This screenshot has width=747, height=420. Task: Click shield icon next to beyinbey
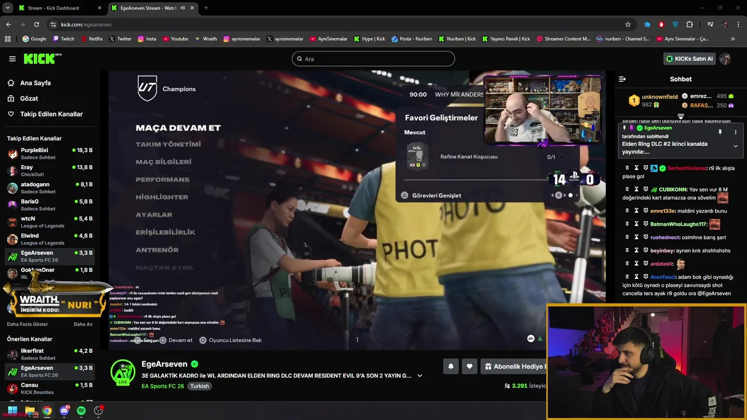pos(645,250)
